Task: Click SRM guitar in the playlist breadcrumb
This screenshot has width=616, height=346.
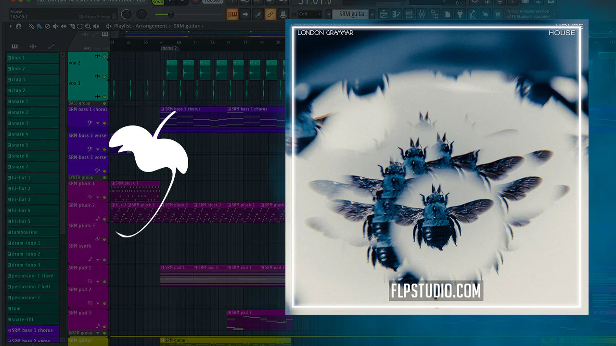Action: click(x=187, y=26)
